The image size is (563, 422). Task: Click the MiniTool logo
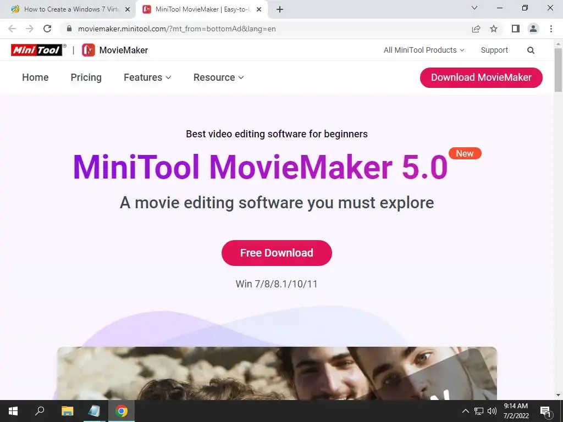pos(38,50)
